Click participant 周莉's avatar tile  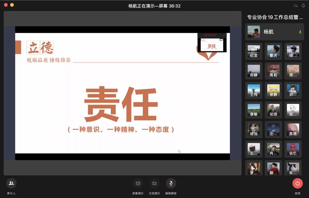pos(273,71)
